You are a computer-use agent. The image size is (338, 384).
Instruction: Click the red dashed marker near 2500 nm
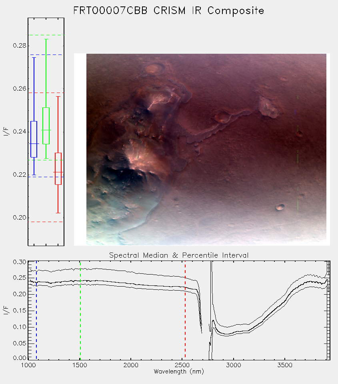pyautogui.click(x=185, y=310)
